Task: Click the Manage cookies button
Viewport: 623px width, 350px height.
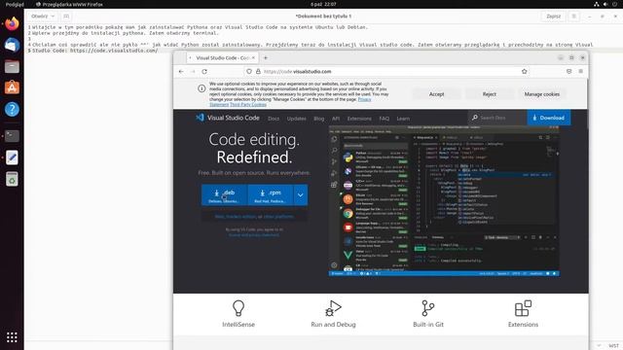Action: (x=542, y=94)
